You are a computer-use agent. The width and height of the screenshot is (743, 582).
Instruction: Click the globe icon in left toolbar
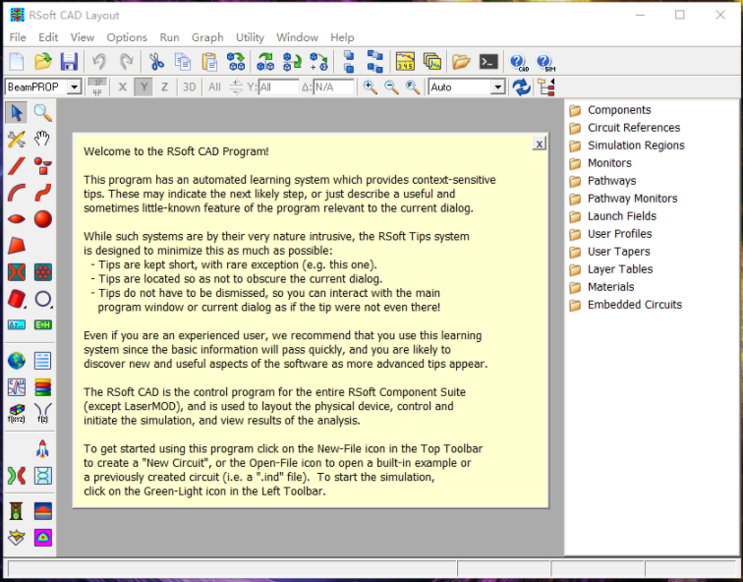[17, 361]
